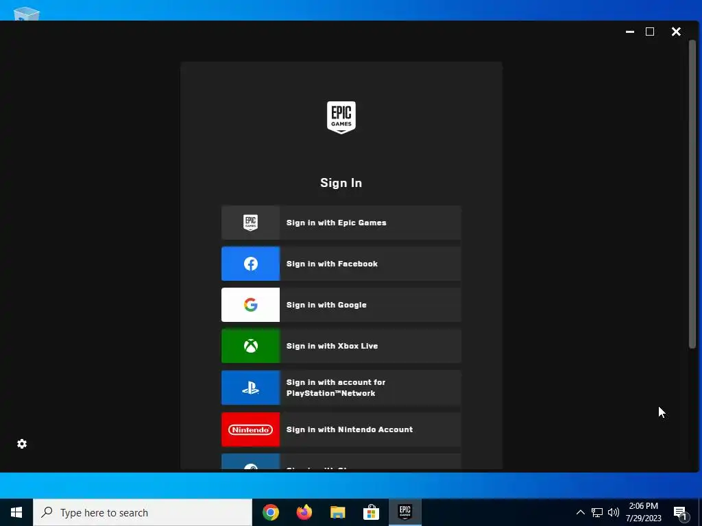Open the notification center icon
This screenshot has width=702, height=526.
click(680, 512)
